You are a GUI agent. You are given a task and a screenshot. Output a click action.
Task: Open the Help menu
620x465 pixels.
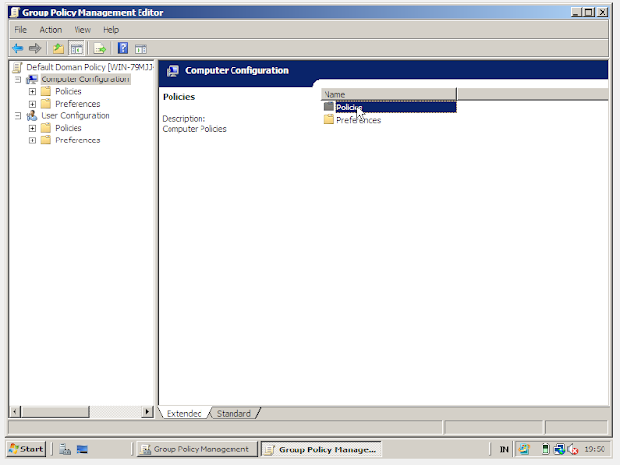pos(110,30)
